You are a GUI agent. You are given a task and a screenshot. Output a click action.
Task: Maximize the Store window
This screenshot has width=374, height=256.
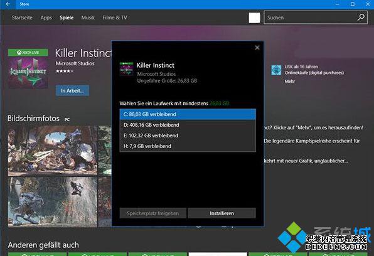[353, 4]
